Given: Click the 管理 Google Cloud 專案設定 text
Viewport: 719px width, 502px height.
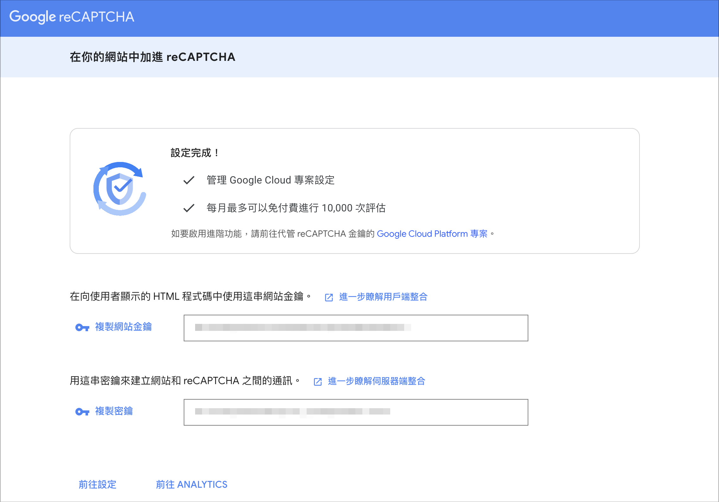Looking at the screenshot, I should point(270,180).
